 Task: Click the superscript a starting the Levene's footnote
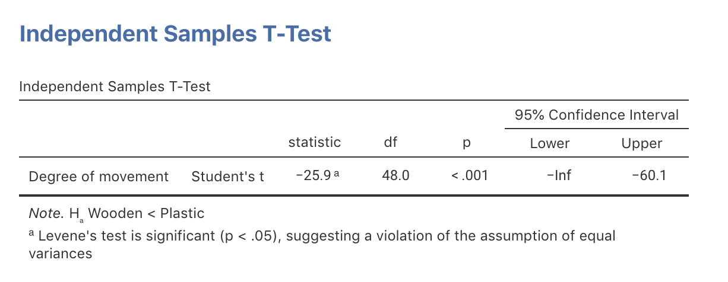(31, 235)
